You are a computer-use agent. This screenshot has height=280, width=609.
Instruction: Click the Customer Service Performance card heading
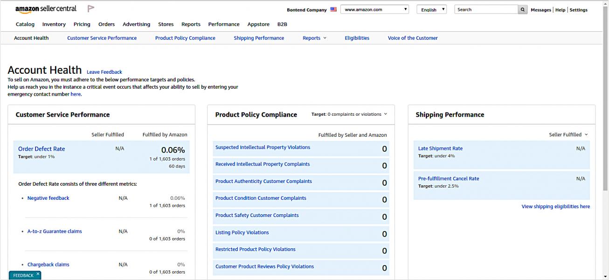click(x=62, y=115)
